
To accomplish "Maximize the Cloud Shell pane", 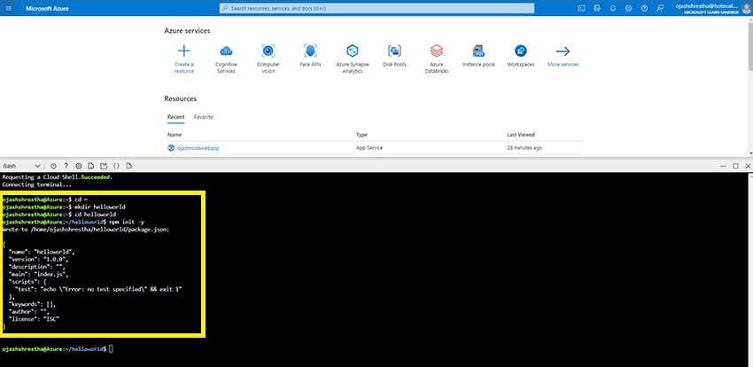I will (x=735, y=166).
